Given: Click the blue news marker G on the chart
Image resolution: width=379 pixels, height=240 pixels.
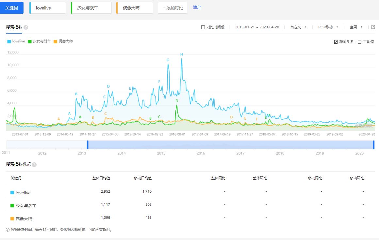Looking at the screenshot, I should (x=168, y=60).
